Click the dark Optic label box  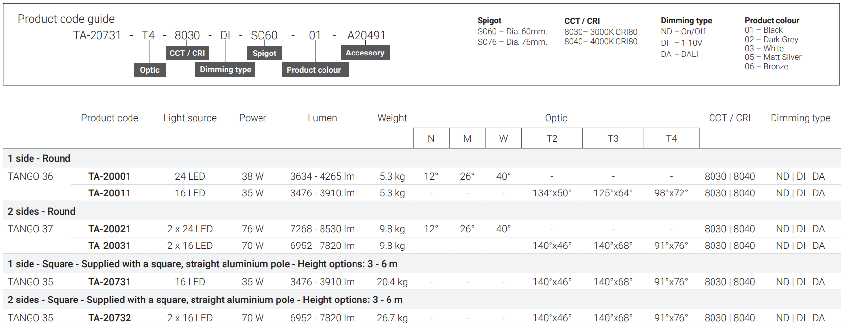coord(150,70)
